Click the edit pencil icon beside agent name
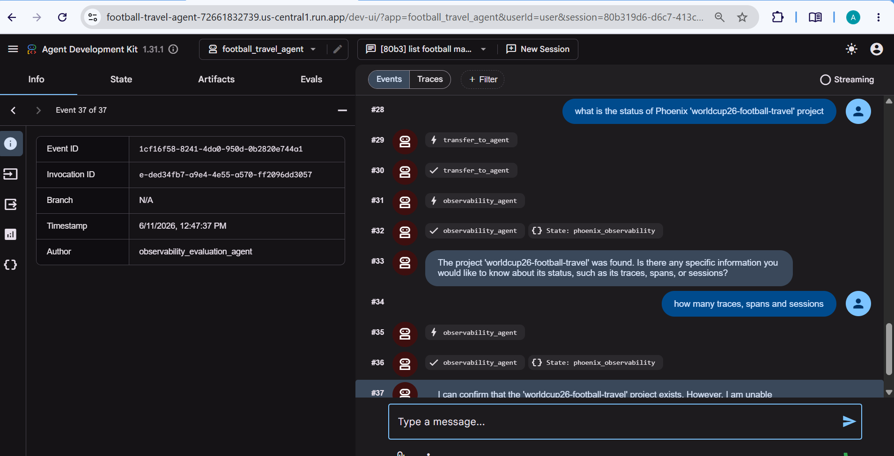Viewport: 894px width, 456px height. click(338, 49)
